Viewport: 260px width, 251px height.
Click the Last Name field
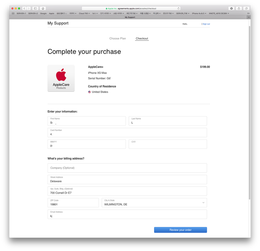168,121
